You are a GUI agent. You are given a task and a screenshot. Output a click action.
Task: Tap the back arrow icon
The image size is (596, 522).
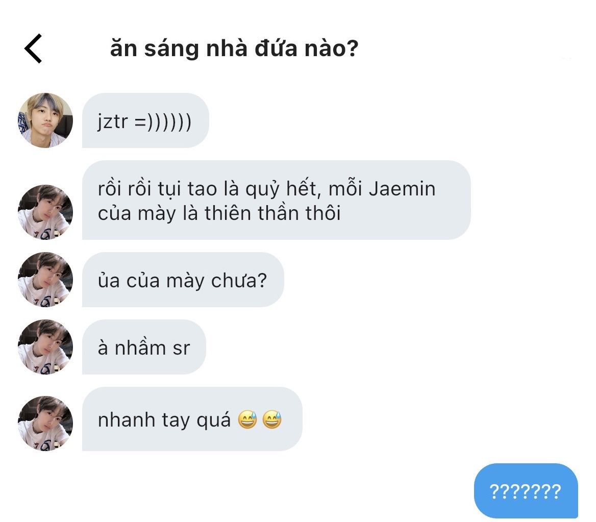[33, 49]
